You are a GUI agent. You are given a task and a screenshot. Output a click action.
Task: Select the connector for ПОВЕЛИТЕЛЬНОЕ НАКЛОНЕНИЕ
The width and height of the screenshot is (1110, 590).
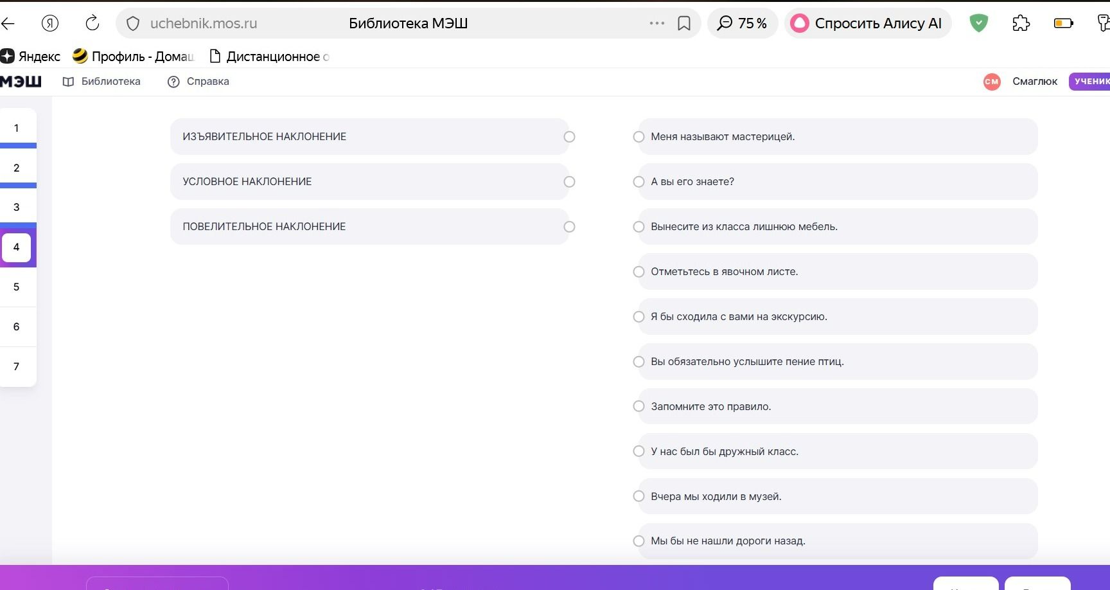[569, 227]
